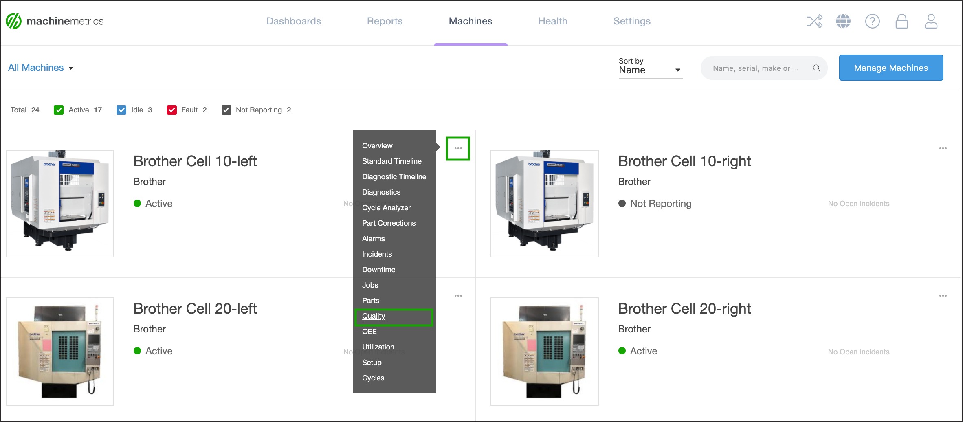Choose Cycles in the machine menu
Image resolution: width=963 pixels, height=422 pixels.
click(373, 378)
